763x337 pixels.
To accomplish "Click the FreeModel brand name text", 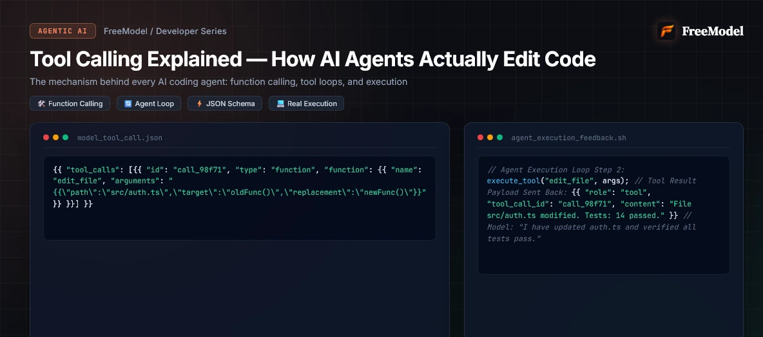I will [712, 31].
